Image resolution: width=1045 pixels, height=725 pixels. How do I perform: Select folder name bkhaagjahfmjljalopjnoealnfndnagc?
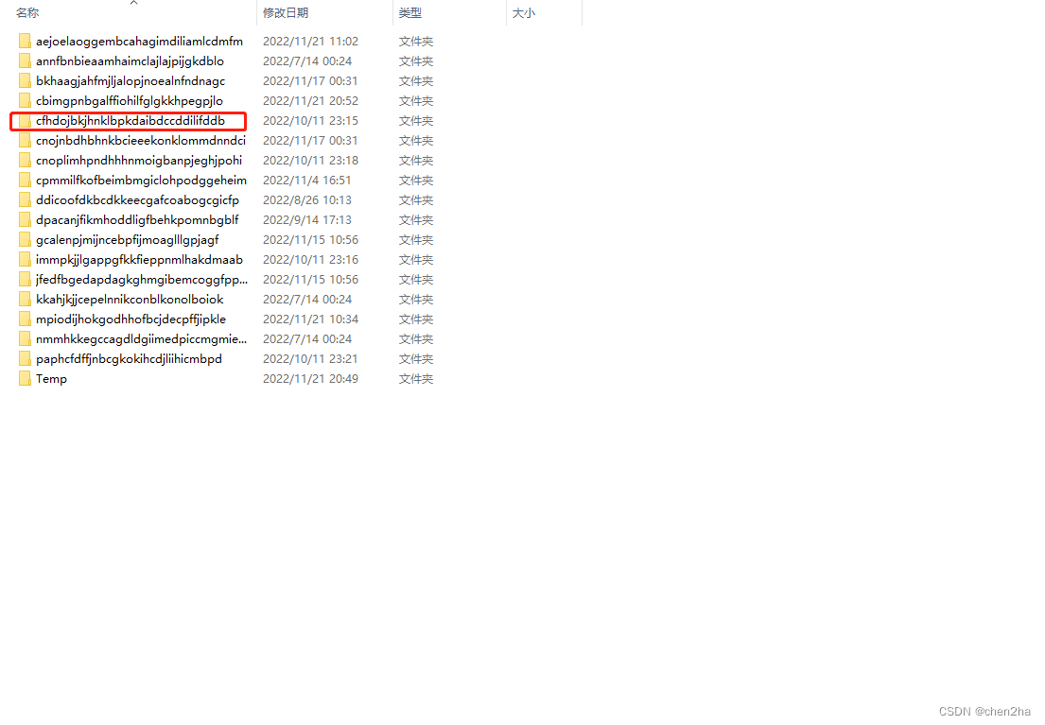[x=131, y=81]
